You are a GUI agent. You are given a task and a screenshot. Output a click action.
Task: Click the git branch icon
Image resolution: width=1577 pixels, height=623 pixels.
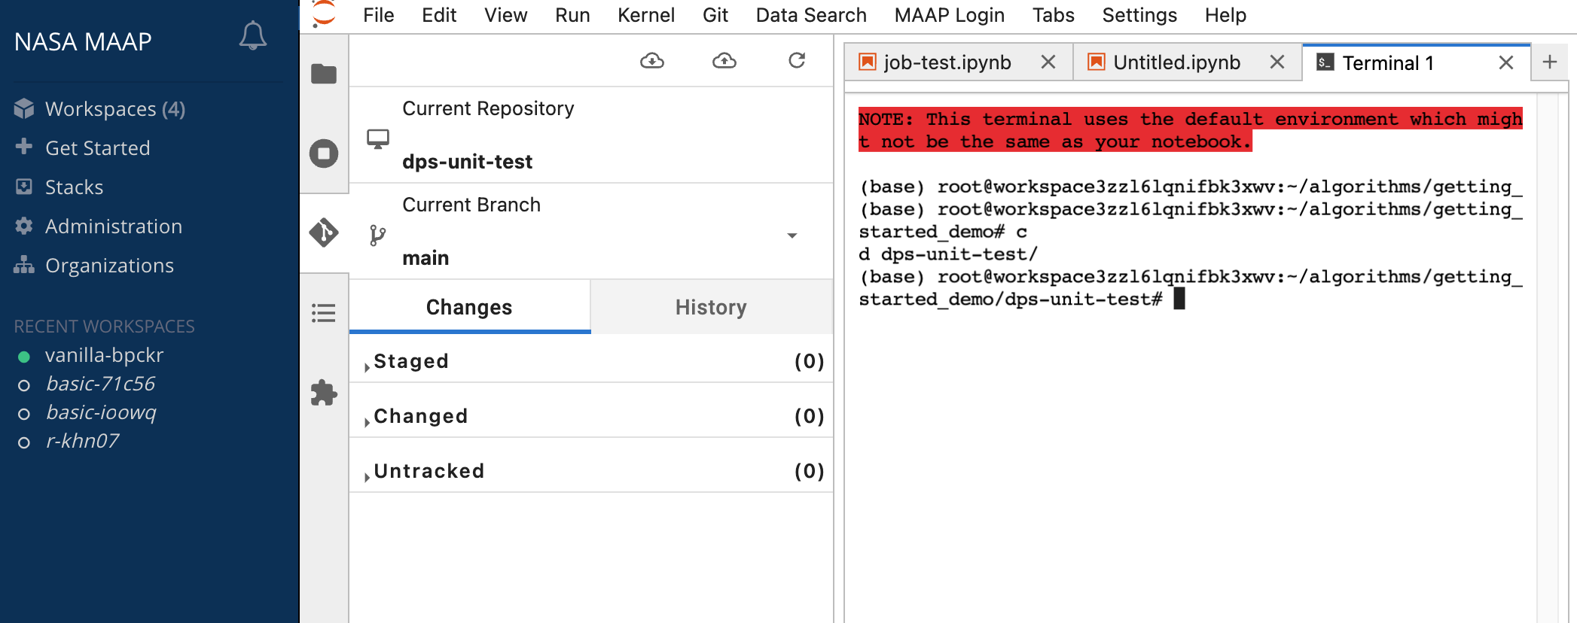378,236
